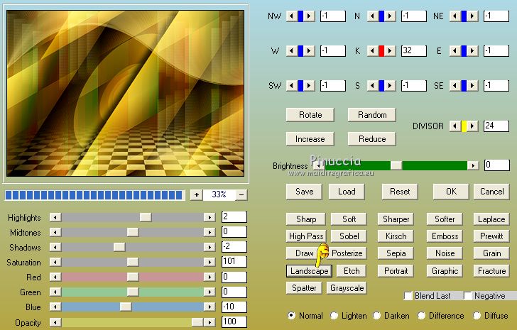Click the Brightness value field
Screen dimensions: 517x330
point(497,165)
